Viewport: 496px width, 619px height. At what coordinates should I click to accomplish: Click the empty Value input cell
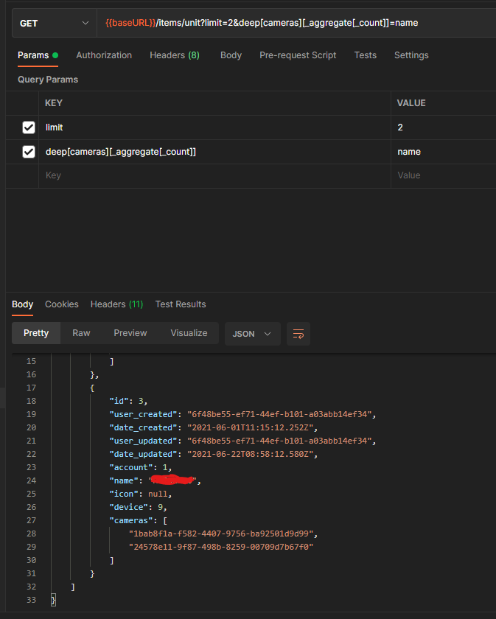(444, 175)
